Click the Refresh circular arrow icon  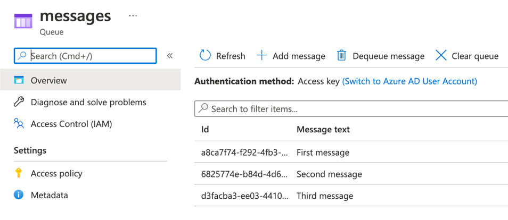(205, 56)
